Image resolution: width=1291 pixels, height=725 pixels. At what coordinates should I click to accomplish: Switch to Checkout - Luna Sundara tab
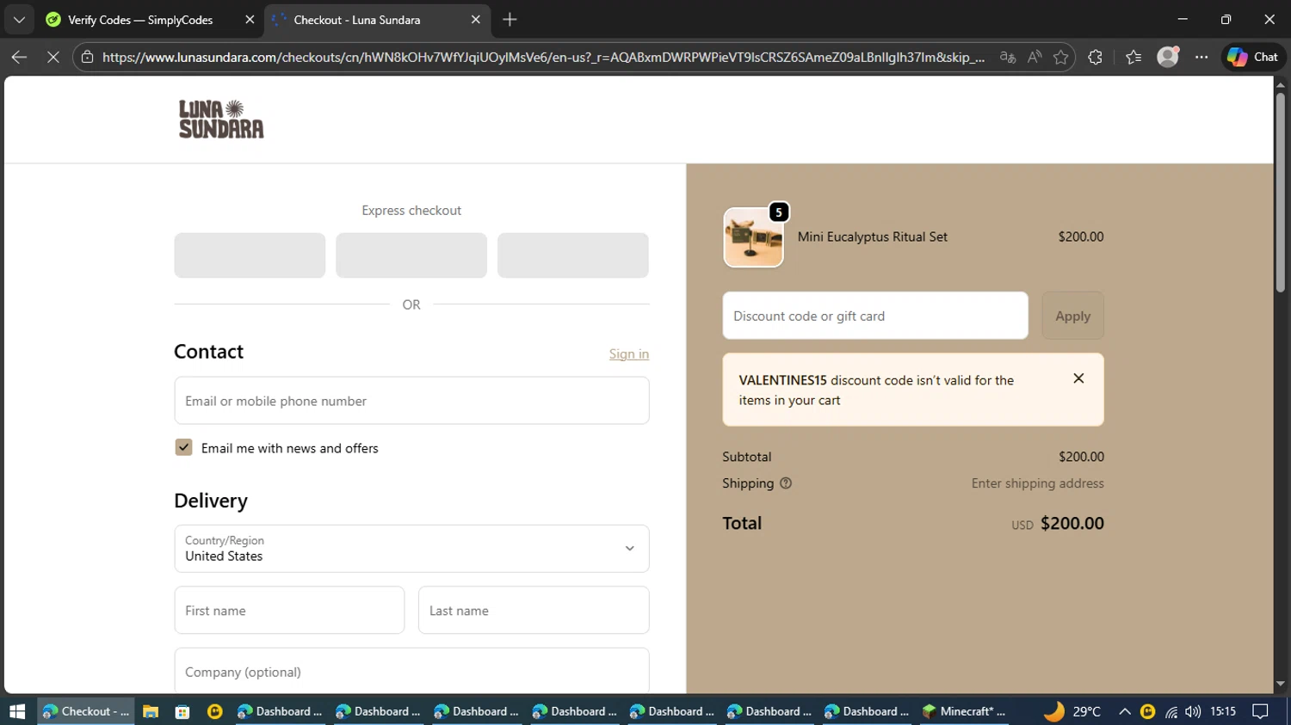(357, 20)
